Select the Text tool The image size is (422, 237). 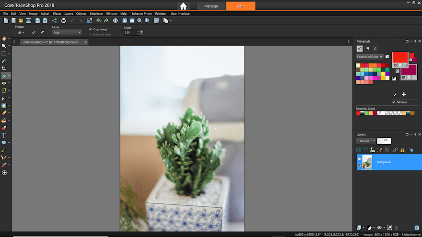[4, 135]
